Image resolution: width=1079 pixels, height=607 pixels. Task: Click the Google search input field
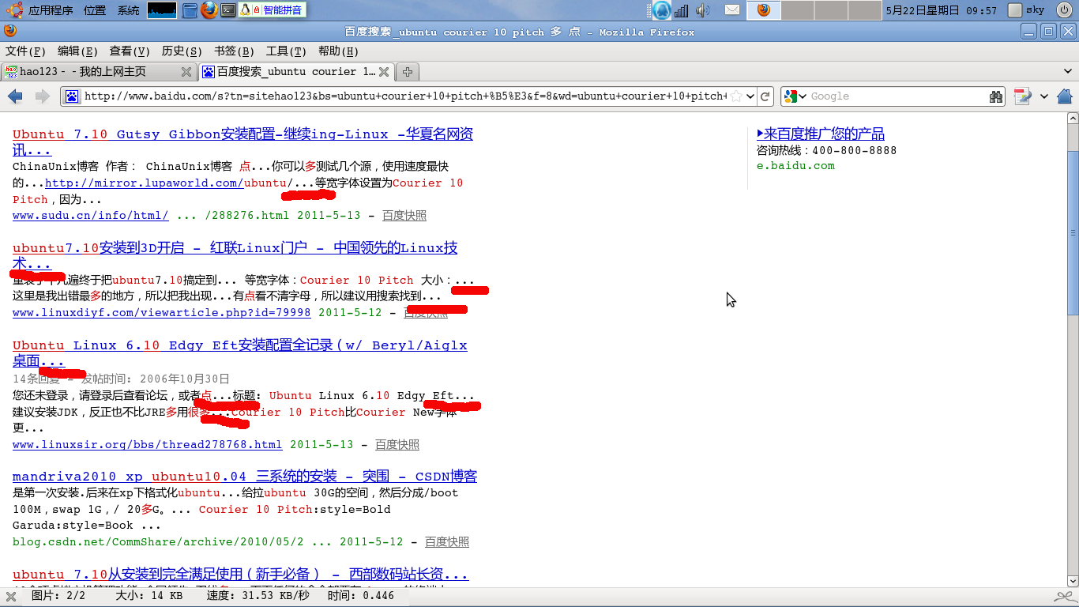click(x=898, y=96)
